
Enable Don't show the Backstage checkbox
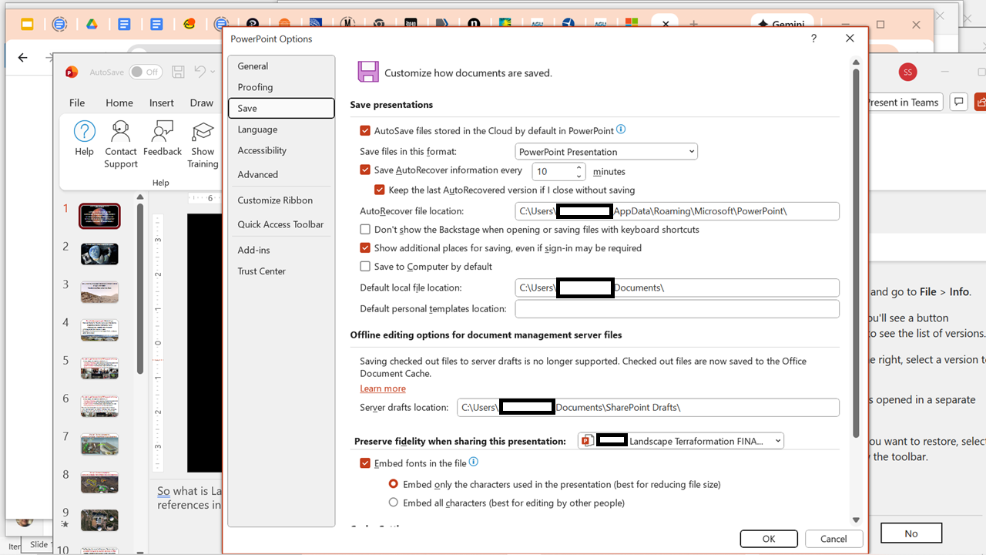[x=365, y=230]
